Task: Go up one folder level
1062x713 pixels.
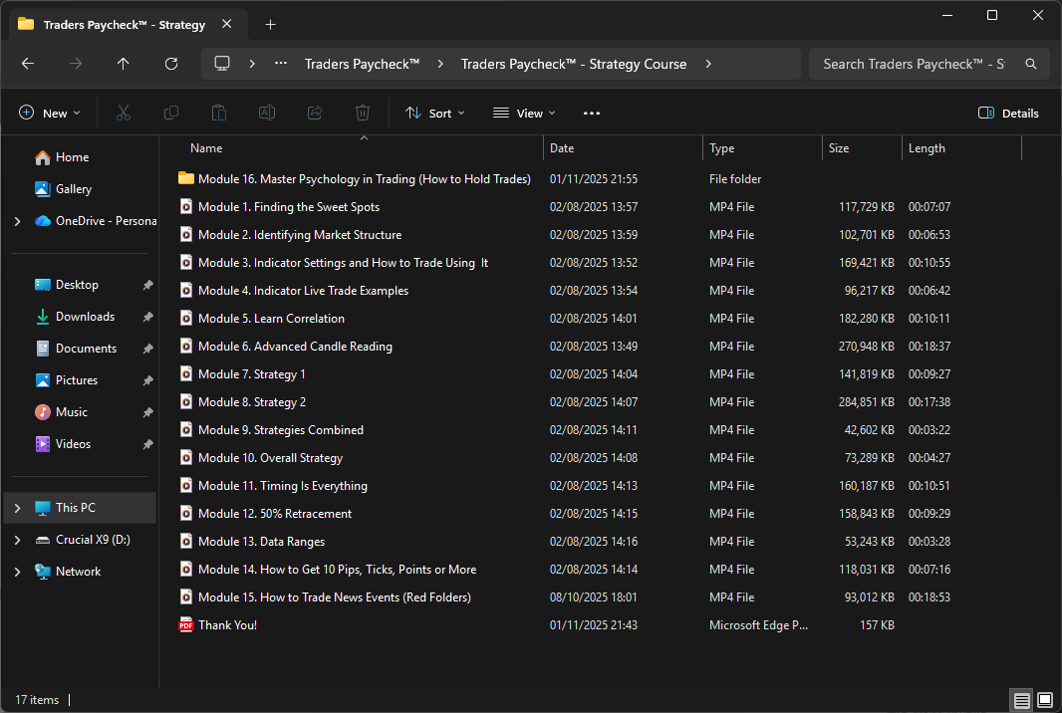Action: coord(124,64)
